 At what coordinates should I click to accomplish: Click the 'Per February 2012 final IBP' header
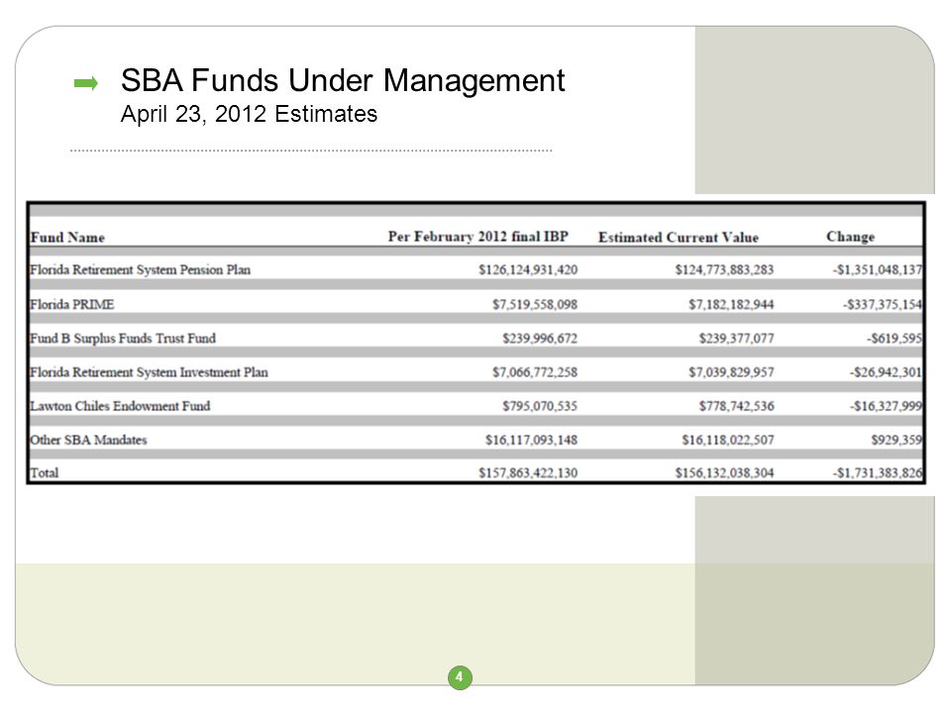click(x=477, y=237)
